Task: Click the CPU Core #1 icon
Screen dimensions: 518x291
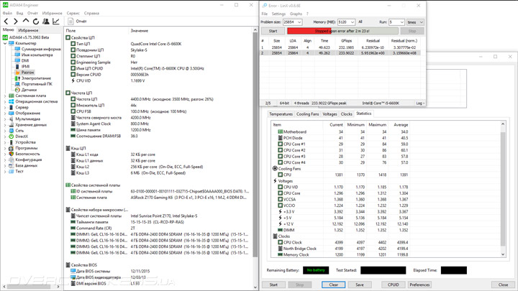Action: tap(280, 144)
